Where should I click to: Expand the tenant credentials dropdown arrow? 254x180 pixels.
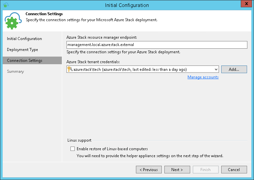coord(216,69)
